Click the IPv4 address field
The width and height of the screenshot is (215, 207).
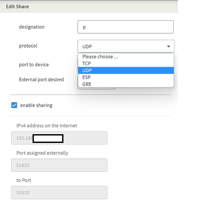59,138
